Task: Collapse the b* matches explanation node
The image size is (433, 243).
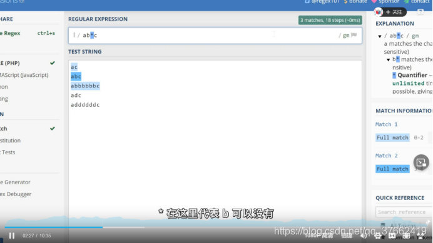Action: click(389, 59)
